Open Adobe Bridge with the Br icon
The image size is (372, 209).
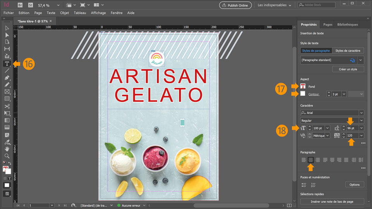coord(21,5)
